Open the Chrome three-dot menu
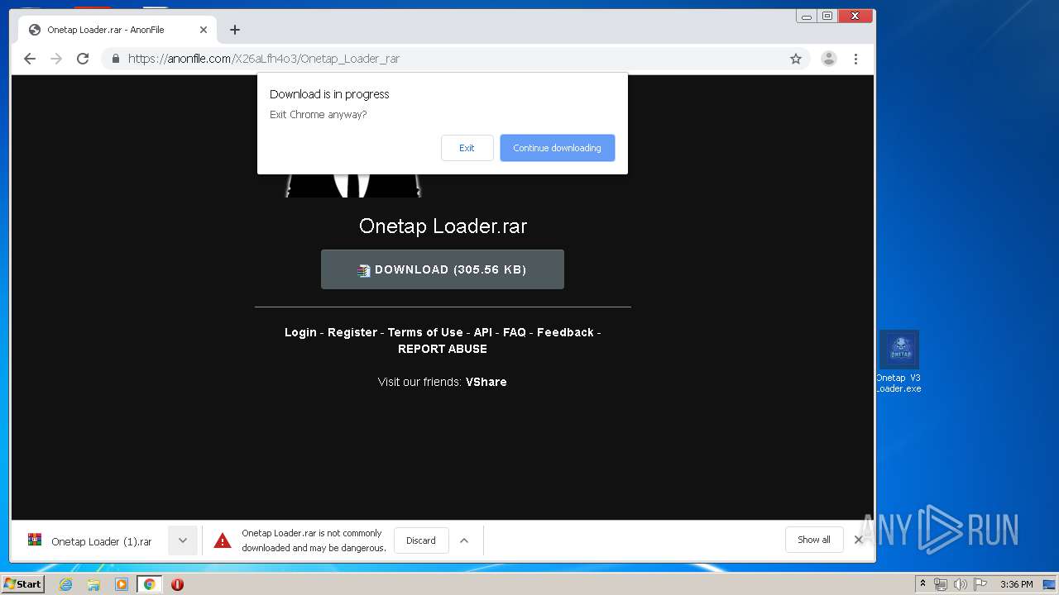This screenshot has width=1059, height=595. click(855, 59)
